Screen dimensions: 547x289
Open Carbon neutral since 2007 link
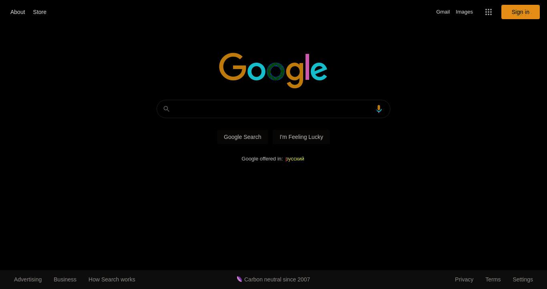pyautogui.click(x=277, y=279)
